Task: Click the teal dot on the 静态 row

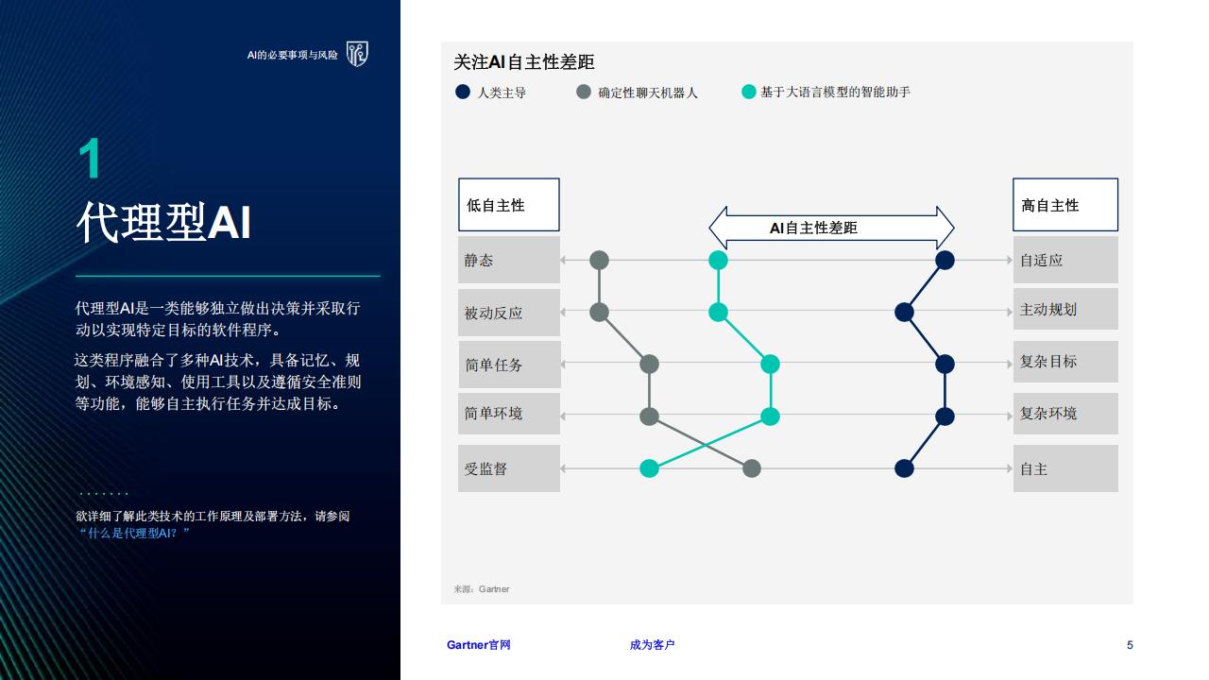Action: pos(718,260)
